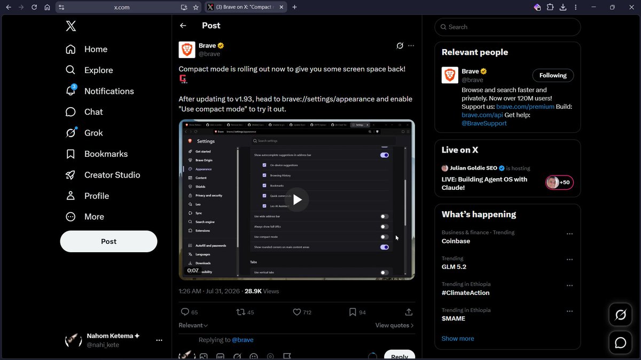
Task: Click the GIF icon in reply composer
Action: (220, 356)
